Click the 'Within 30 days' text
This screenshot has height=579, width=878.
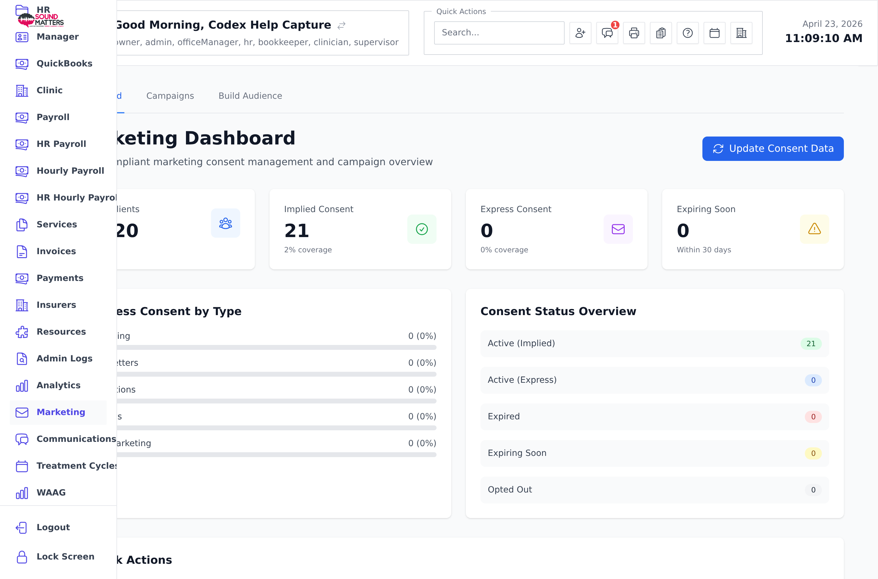click(704, 250)
